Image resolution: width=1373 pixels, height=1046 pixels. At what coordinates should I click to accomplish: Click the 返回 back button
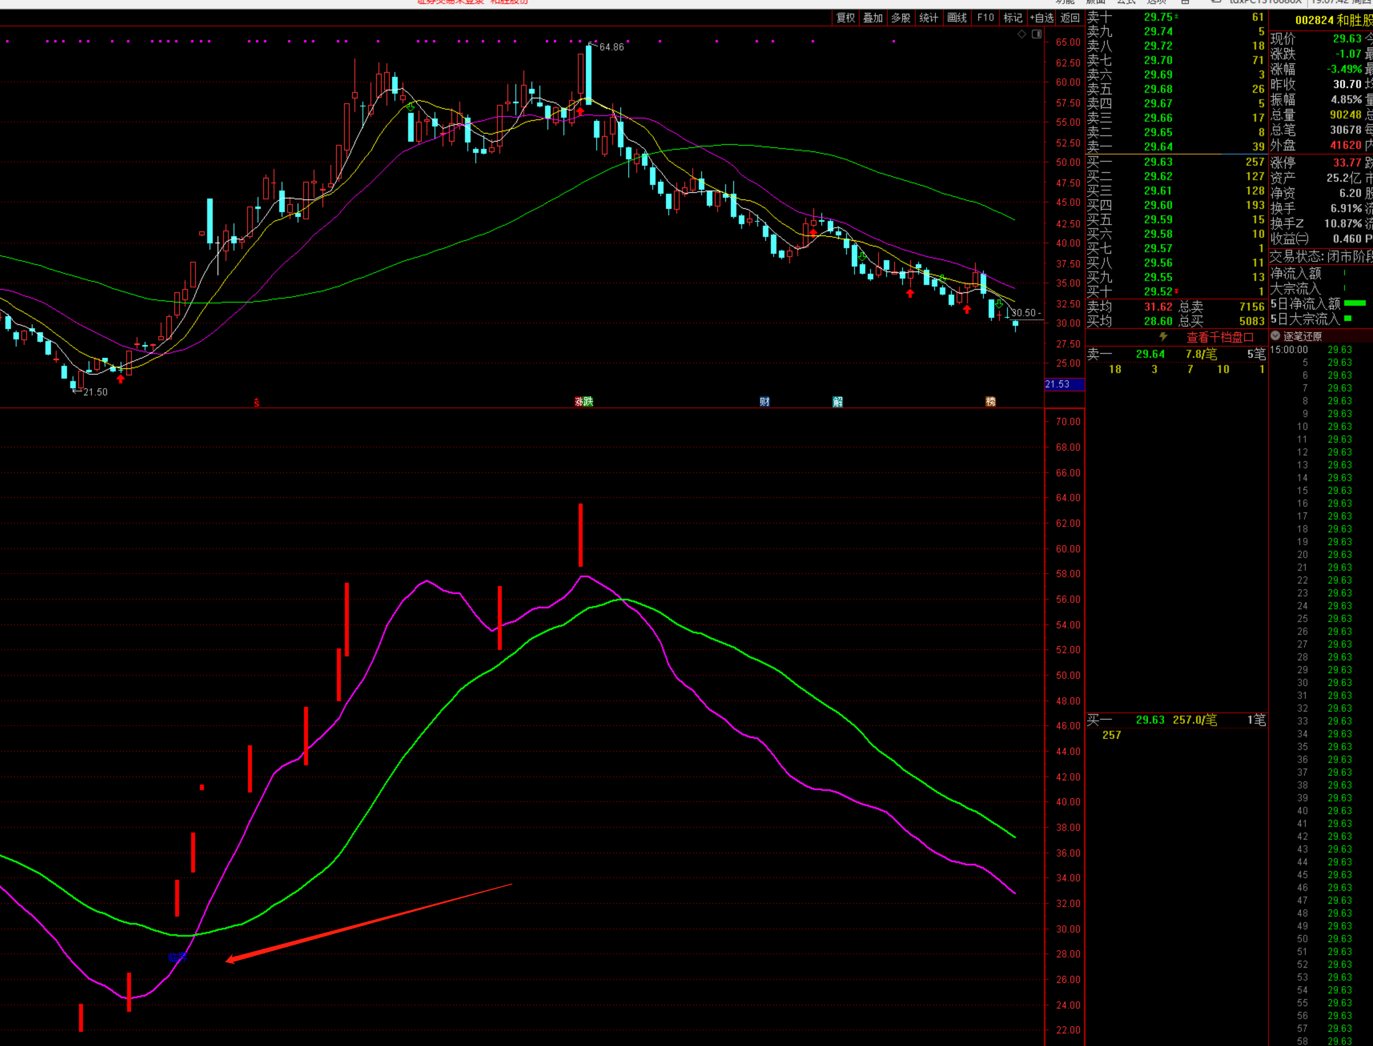(1070, 18)
